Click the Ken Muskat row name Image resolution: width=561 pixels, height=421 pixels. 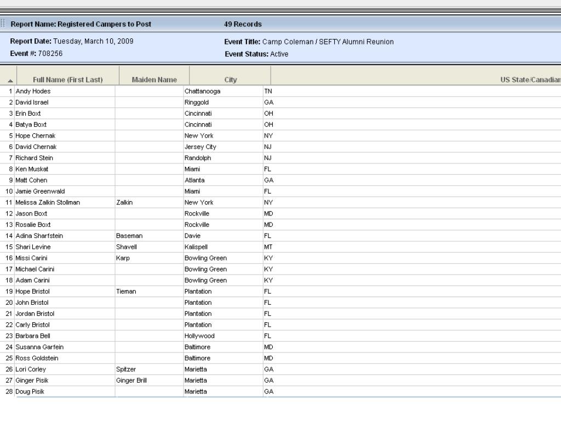coord(32,169)
